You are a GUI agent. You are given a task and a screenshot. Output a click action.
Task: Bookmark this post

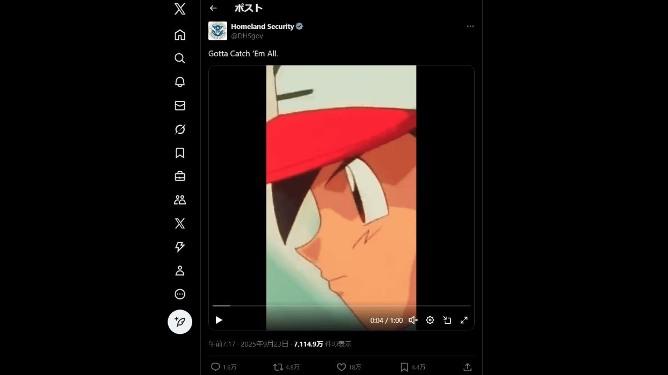tap(405, 367)
